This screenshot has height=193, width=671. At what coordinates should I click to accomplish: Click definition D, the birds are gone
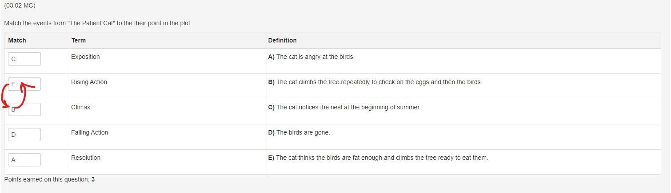click(299, 132)
